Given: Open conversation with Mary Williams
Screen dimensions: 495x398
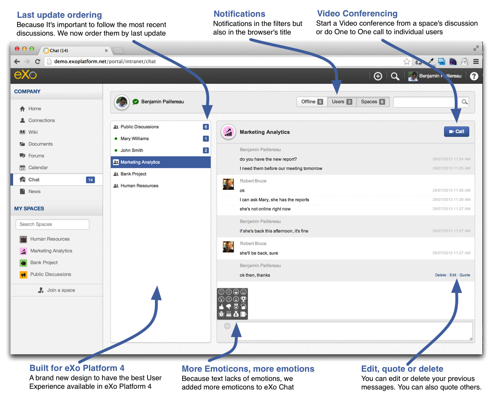Looking at the screenshot, I should 161,138.
